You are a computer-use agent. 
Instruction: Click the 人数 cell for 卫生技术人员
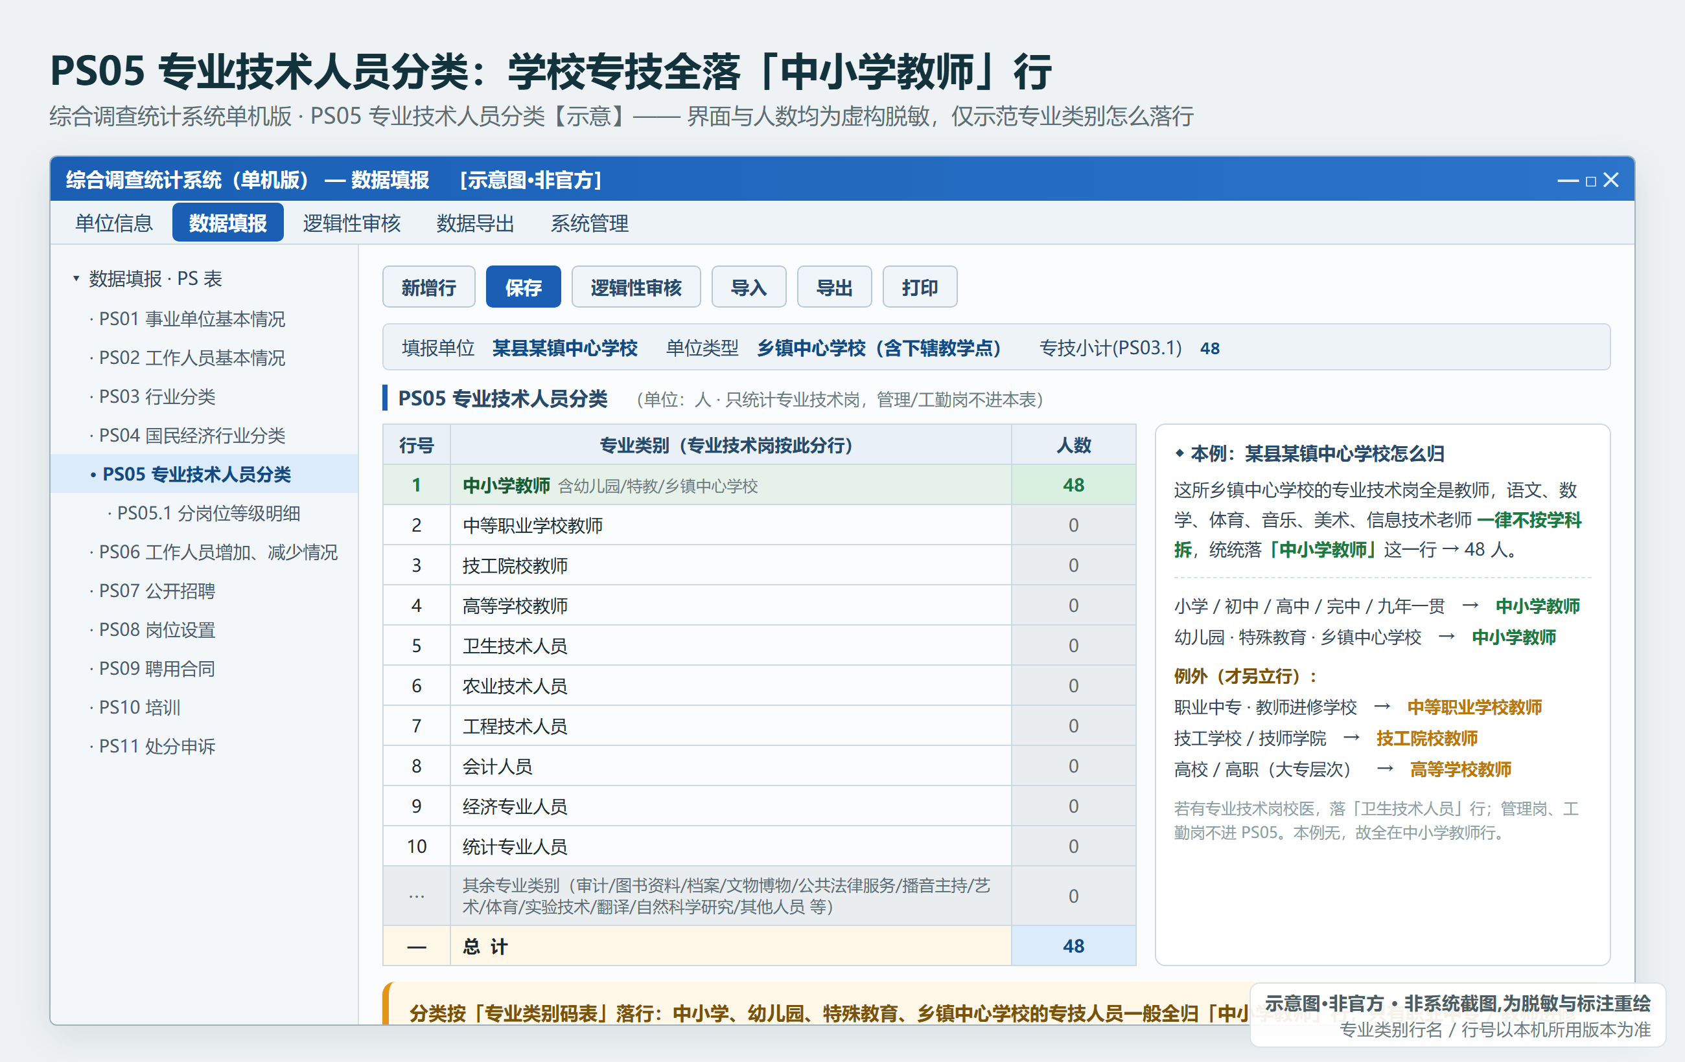point(1073,646)
